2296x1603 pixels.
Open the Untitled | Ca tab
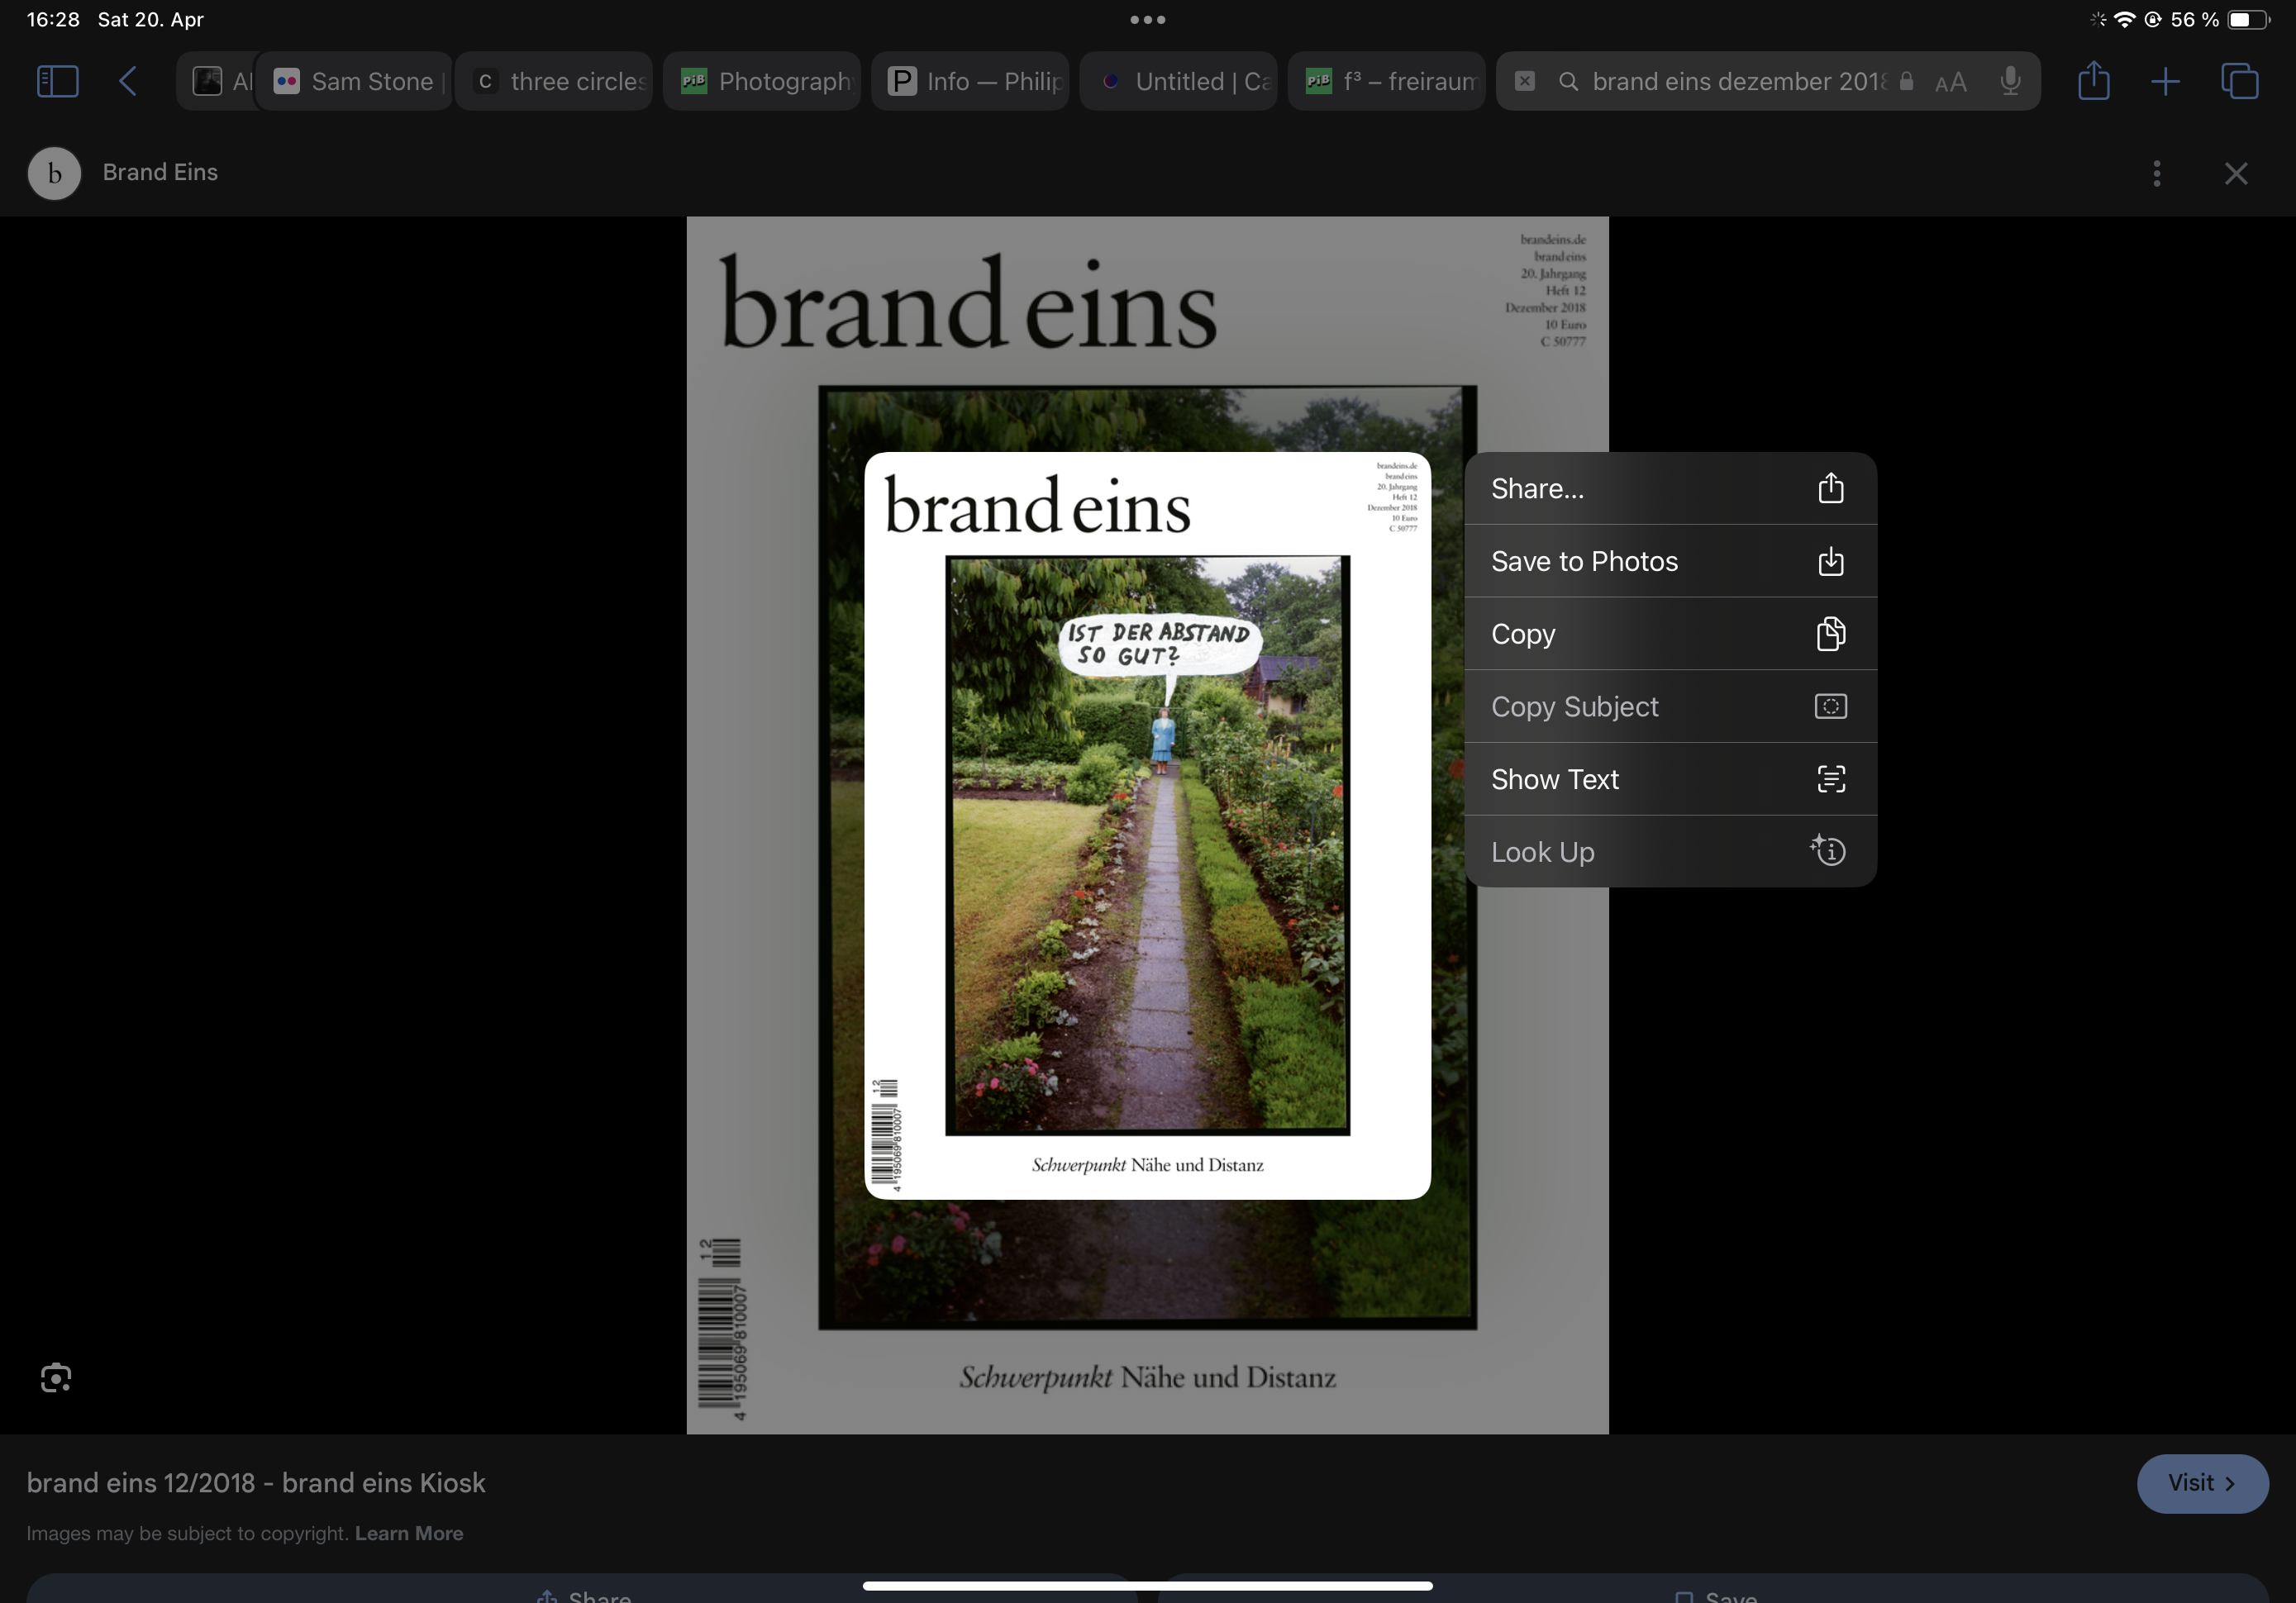1178,81
